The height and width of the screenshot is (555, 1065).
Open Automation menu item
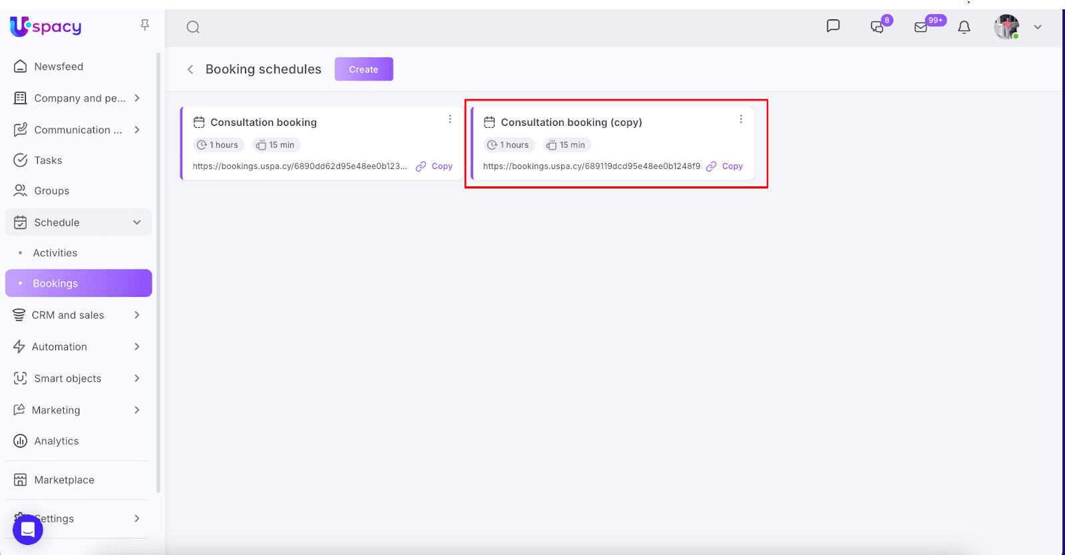[x=59, y=347]
